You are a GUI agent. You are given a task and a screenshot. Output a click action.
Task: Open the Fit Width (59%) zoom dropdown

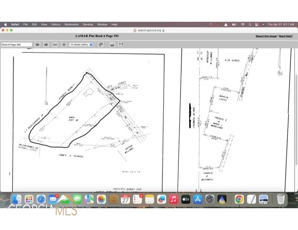[81, 44]
